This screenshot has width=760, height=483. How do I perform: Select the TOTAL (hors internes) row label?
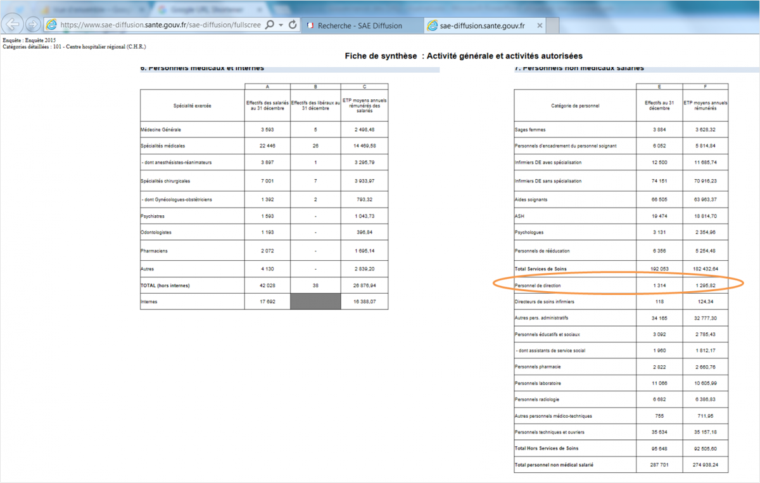[x=165, y=285]
